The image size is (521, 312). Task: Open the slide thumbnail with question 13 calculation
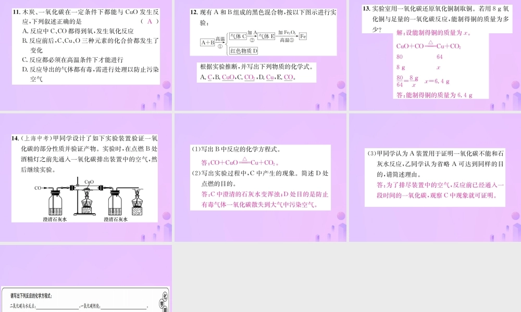[435, 55]
